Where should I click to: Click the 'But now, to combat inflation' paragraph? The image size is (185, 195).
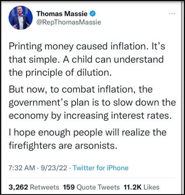click(92, 103)
